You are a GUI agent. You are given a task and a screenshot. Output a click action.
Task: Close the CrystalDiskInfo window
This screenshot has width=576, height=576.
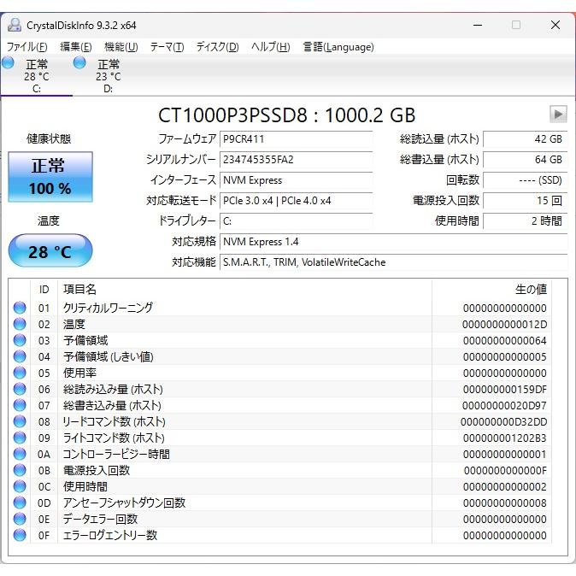tap(555, 25)
